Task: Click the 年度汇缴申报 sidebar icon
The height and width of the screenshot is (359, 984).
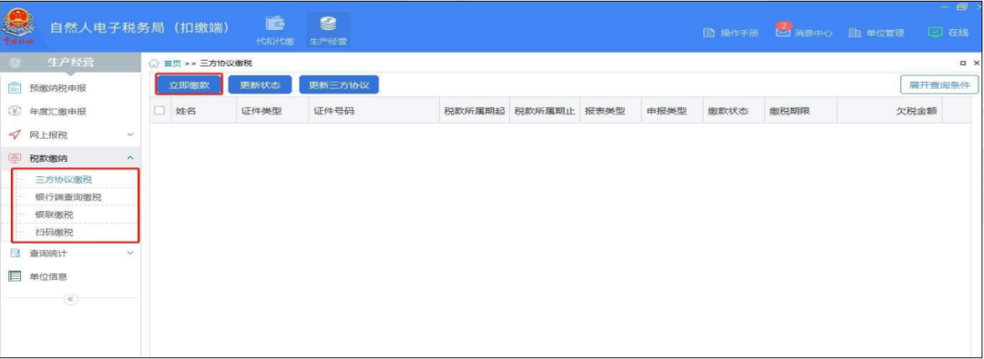Action: (15, 111)
